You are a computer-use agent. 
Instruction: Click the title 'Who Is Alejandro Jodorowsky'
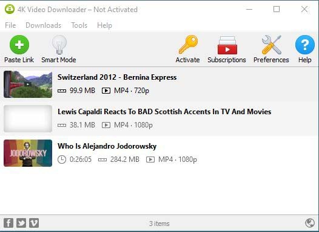(107, 146)
